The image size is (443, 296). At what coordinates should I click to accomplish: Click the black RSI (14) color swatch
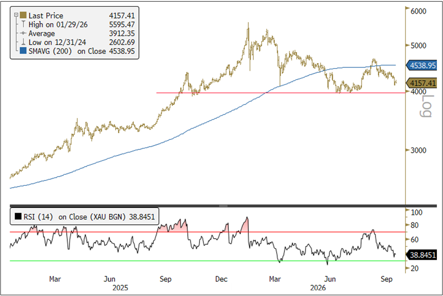point(18,216)
